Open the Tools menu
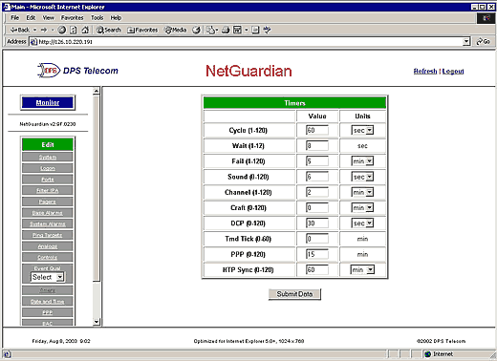 (x=97, y=18)
